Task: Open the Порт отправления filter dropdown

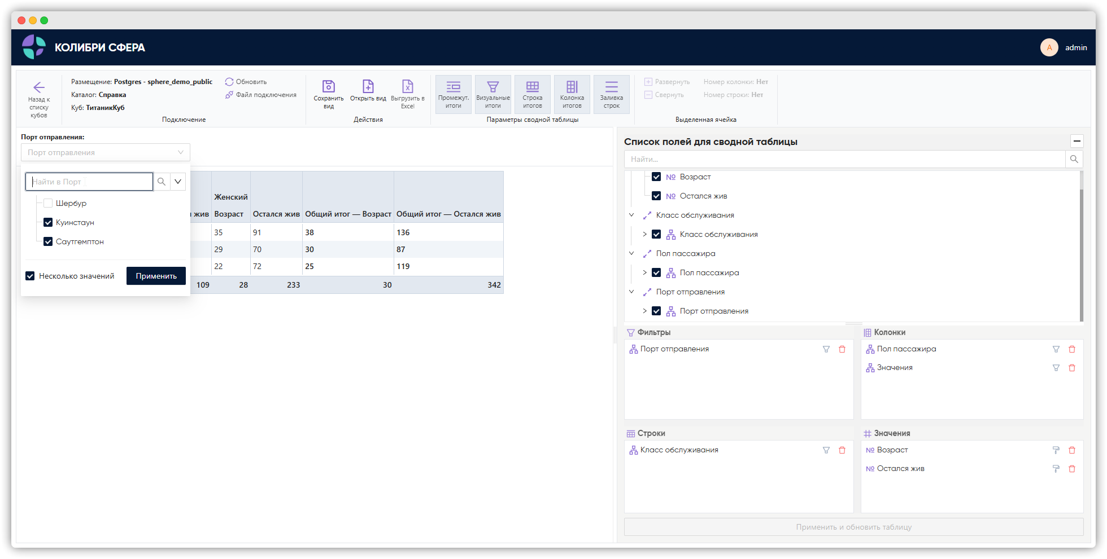Action: tap(106, 152)
